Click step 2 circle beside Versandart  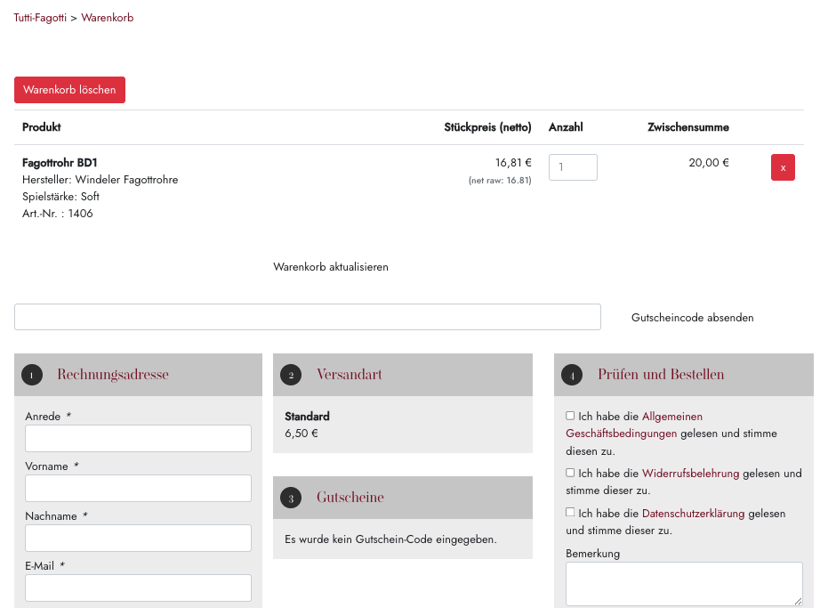click(291, 376)
